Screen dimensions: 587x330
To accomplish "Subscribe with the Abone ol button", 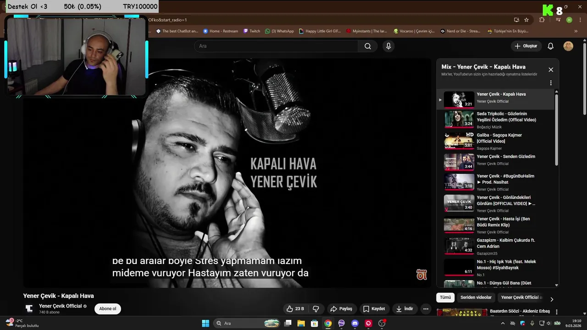I will 108,308.
